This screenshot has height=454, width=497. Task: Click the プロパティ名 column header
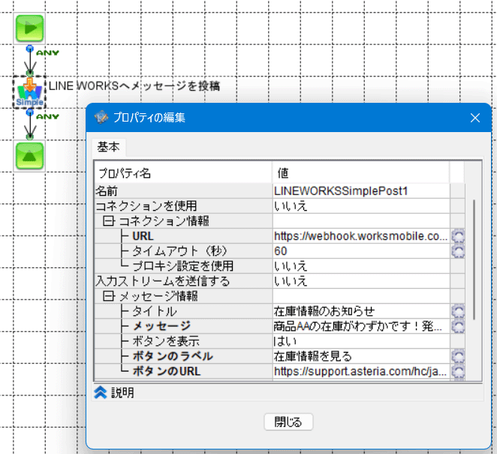tap(183, 173)
